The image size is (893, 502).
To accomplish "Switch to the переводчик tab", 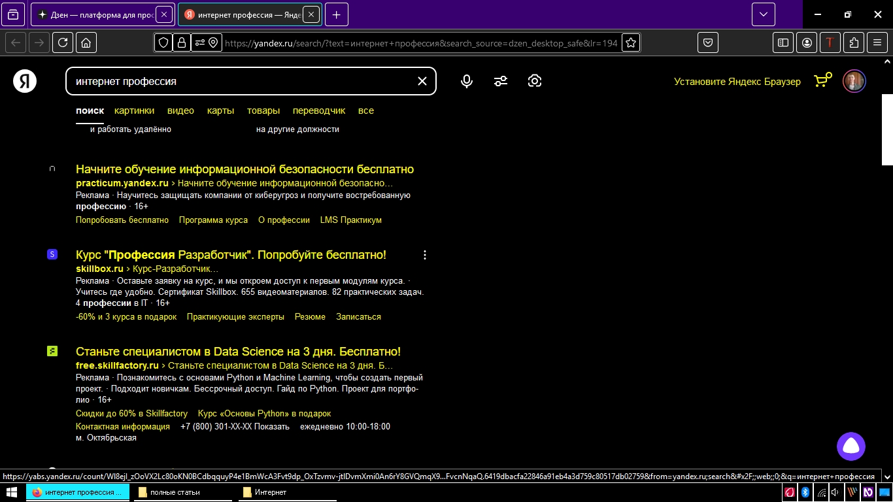I will pos(319,110).
